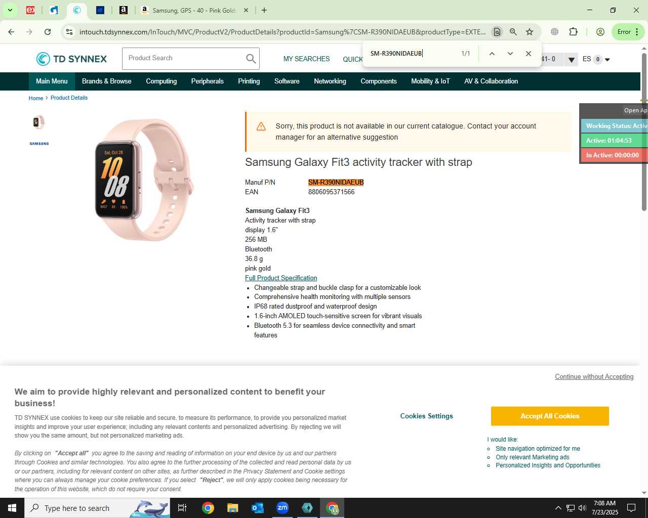Reload the page
The height and width of the screenshot is (518, 648).
point(48,32)
